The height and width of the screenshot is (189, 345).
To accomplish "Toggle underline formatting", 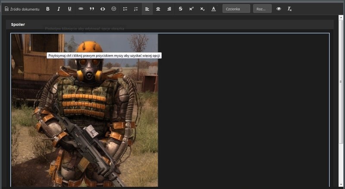I will click(x=69, y=9).
